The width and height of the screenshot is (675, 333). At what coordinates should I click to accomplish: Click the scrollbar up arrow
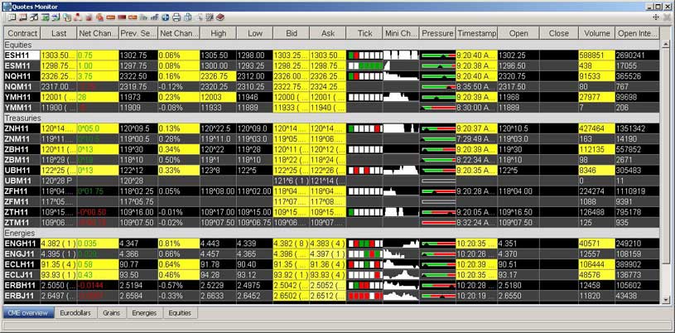(667, 32)
